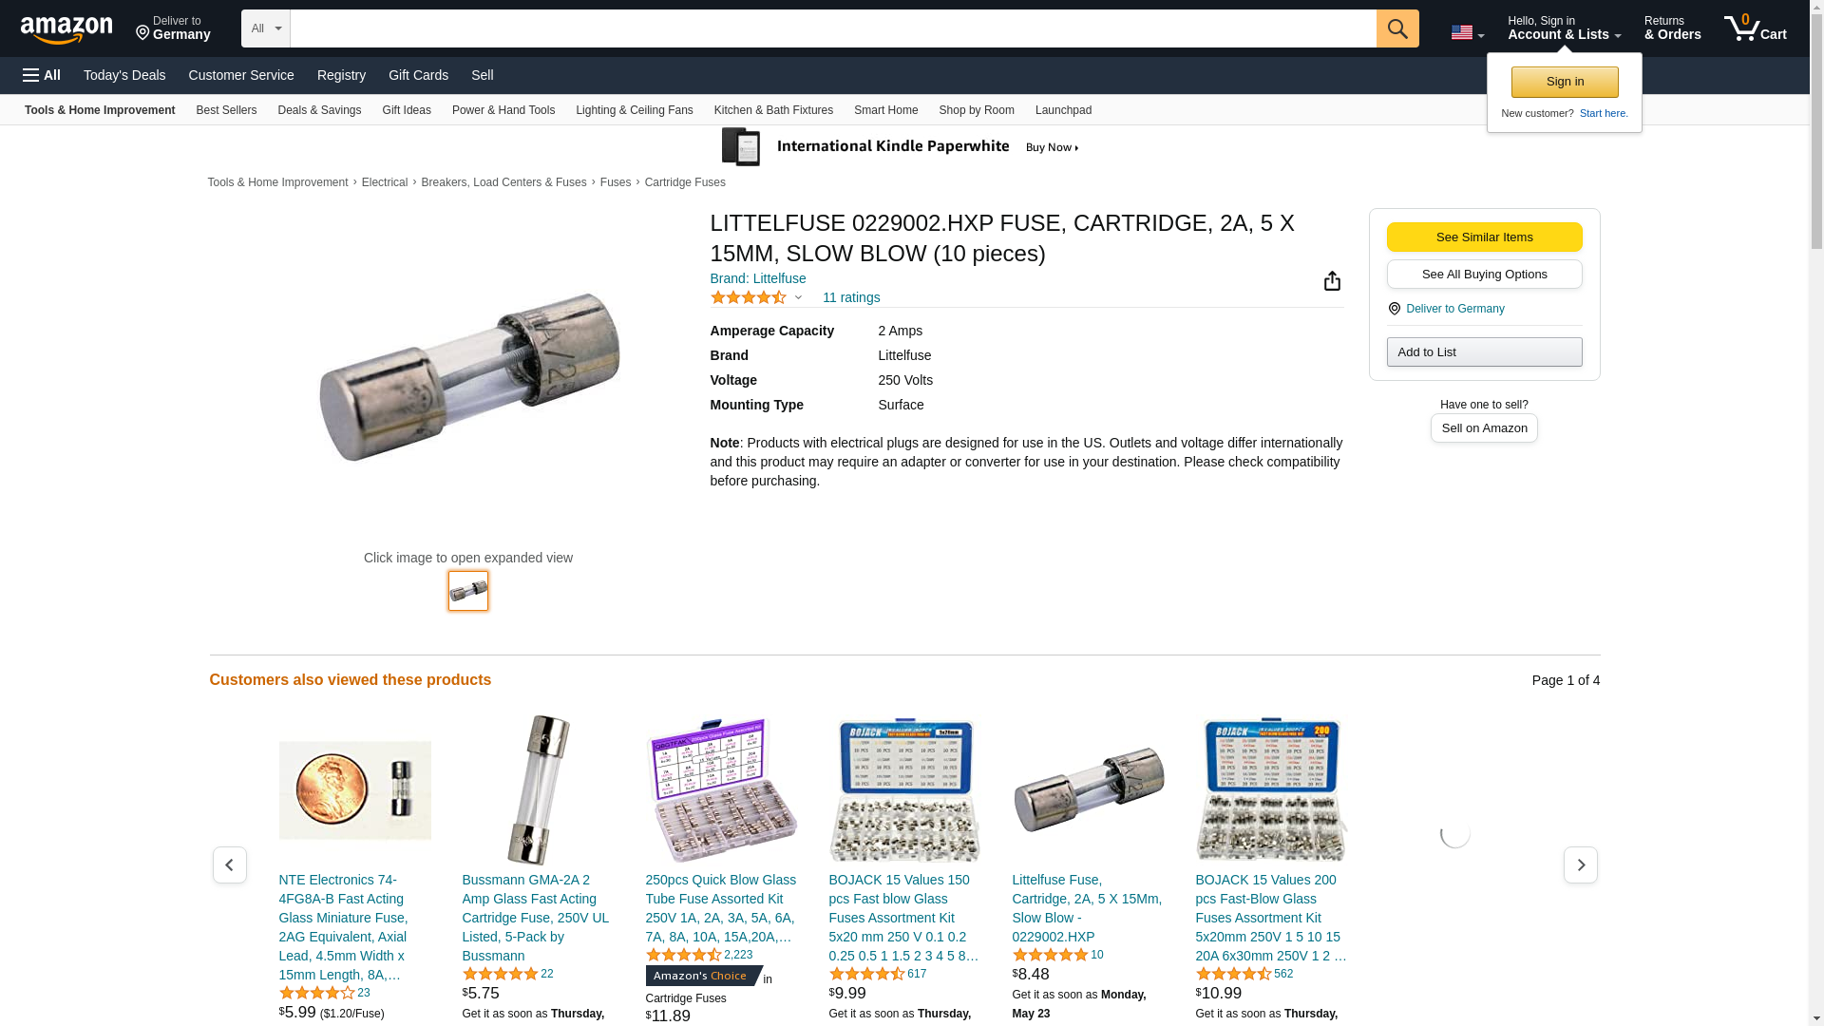Open Today's Deals in navigation bar

(x=124, y=75)
